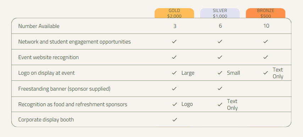Click the number 10 under Bronze

click(266, 26)
